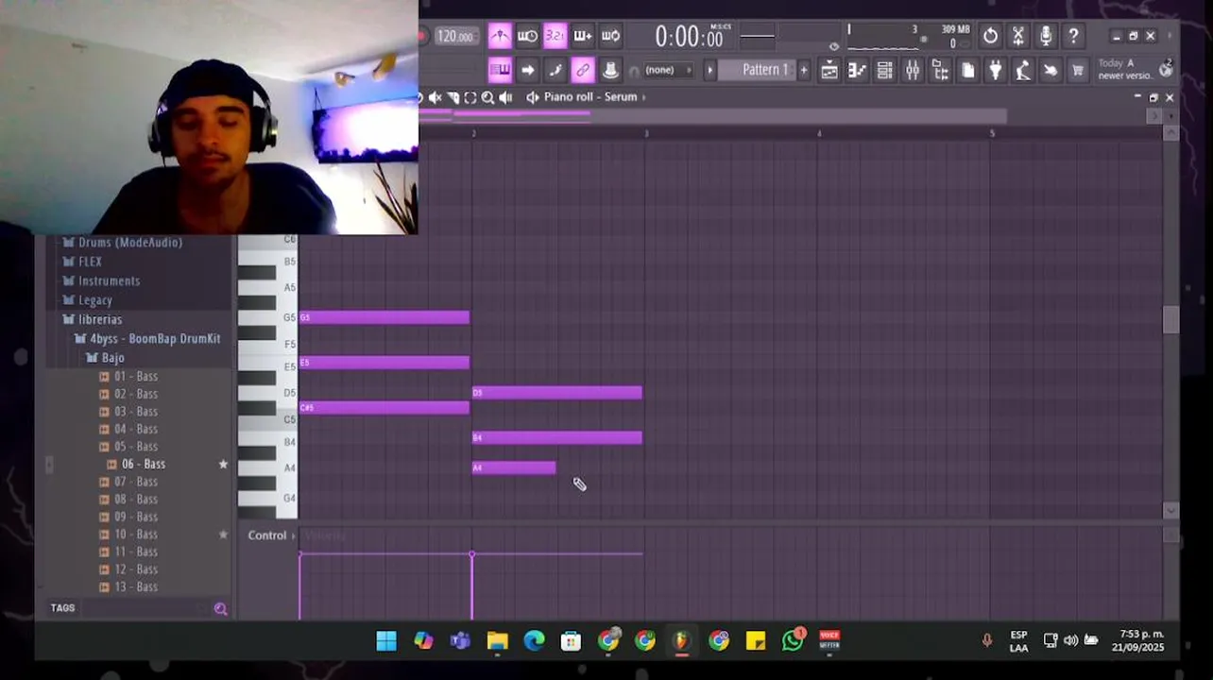Toggle the right-arrow auto-scroll button
The image size is (1213, 680).
click(x=527, y=70)
